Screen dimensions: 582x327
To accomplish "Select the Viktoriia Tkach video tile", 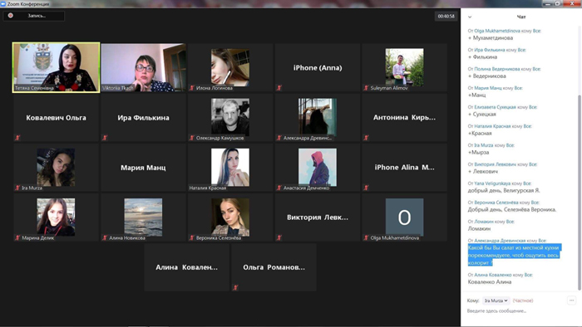I will click(143, 67).
